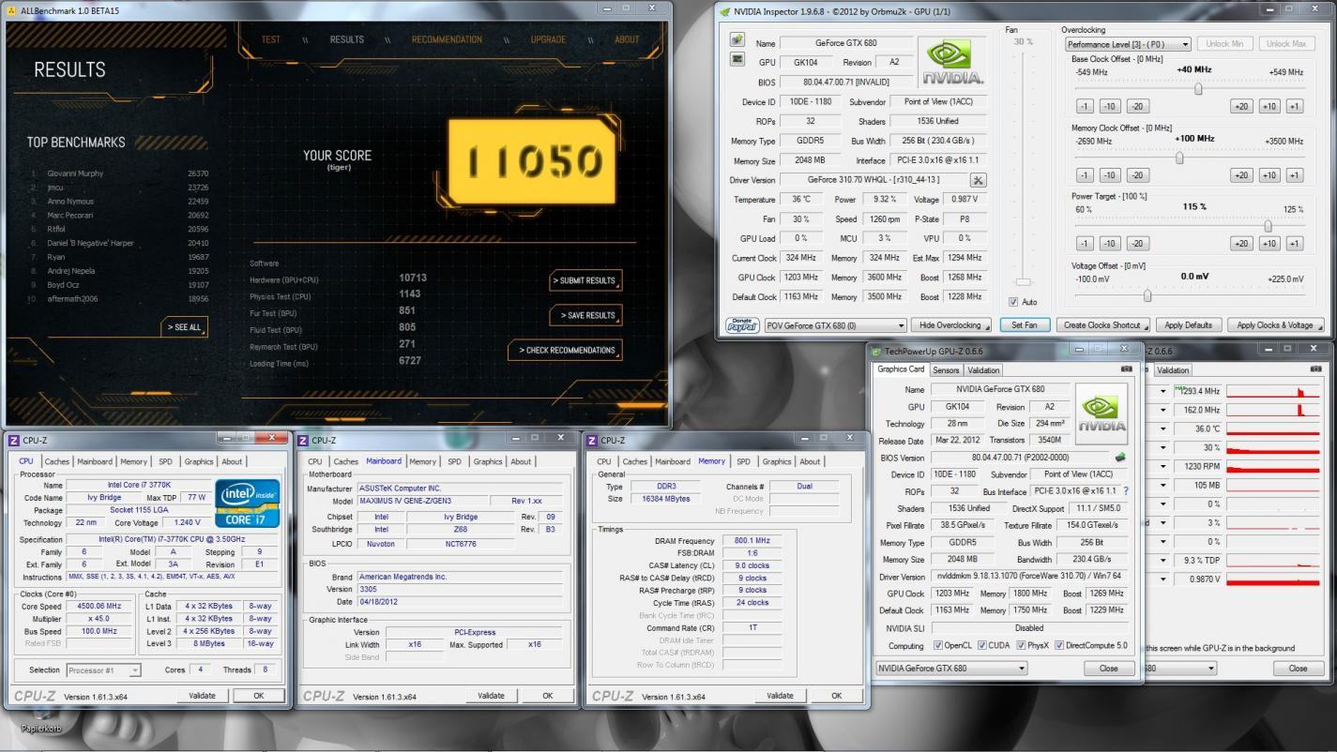Click the GPU temperature sensor graph showing 36.0 °C

(1272, 429)
